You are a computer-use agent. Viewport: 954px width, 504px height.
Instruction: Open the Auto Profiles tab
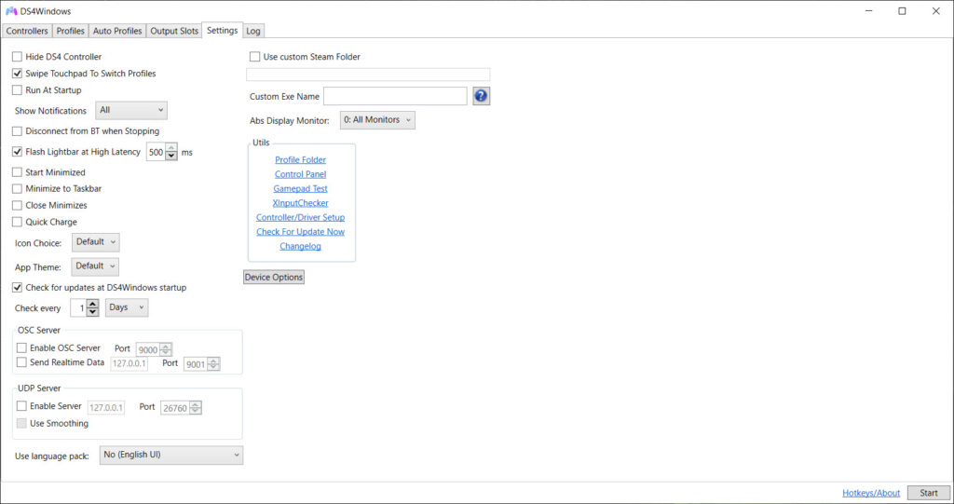coord(117,31)
